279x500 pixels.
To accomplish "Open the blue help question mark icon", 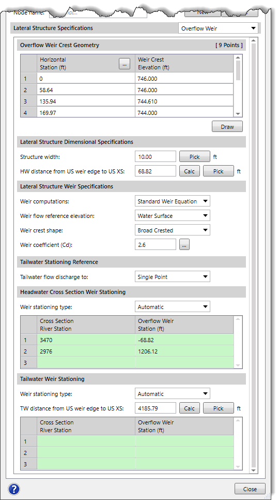I will coord(13,489).
